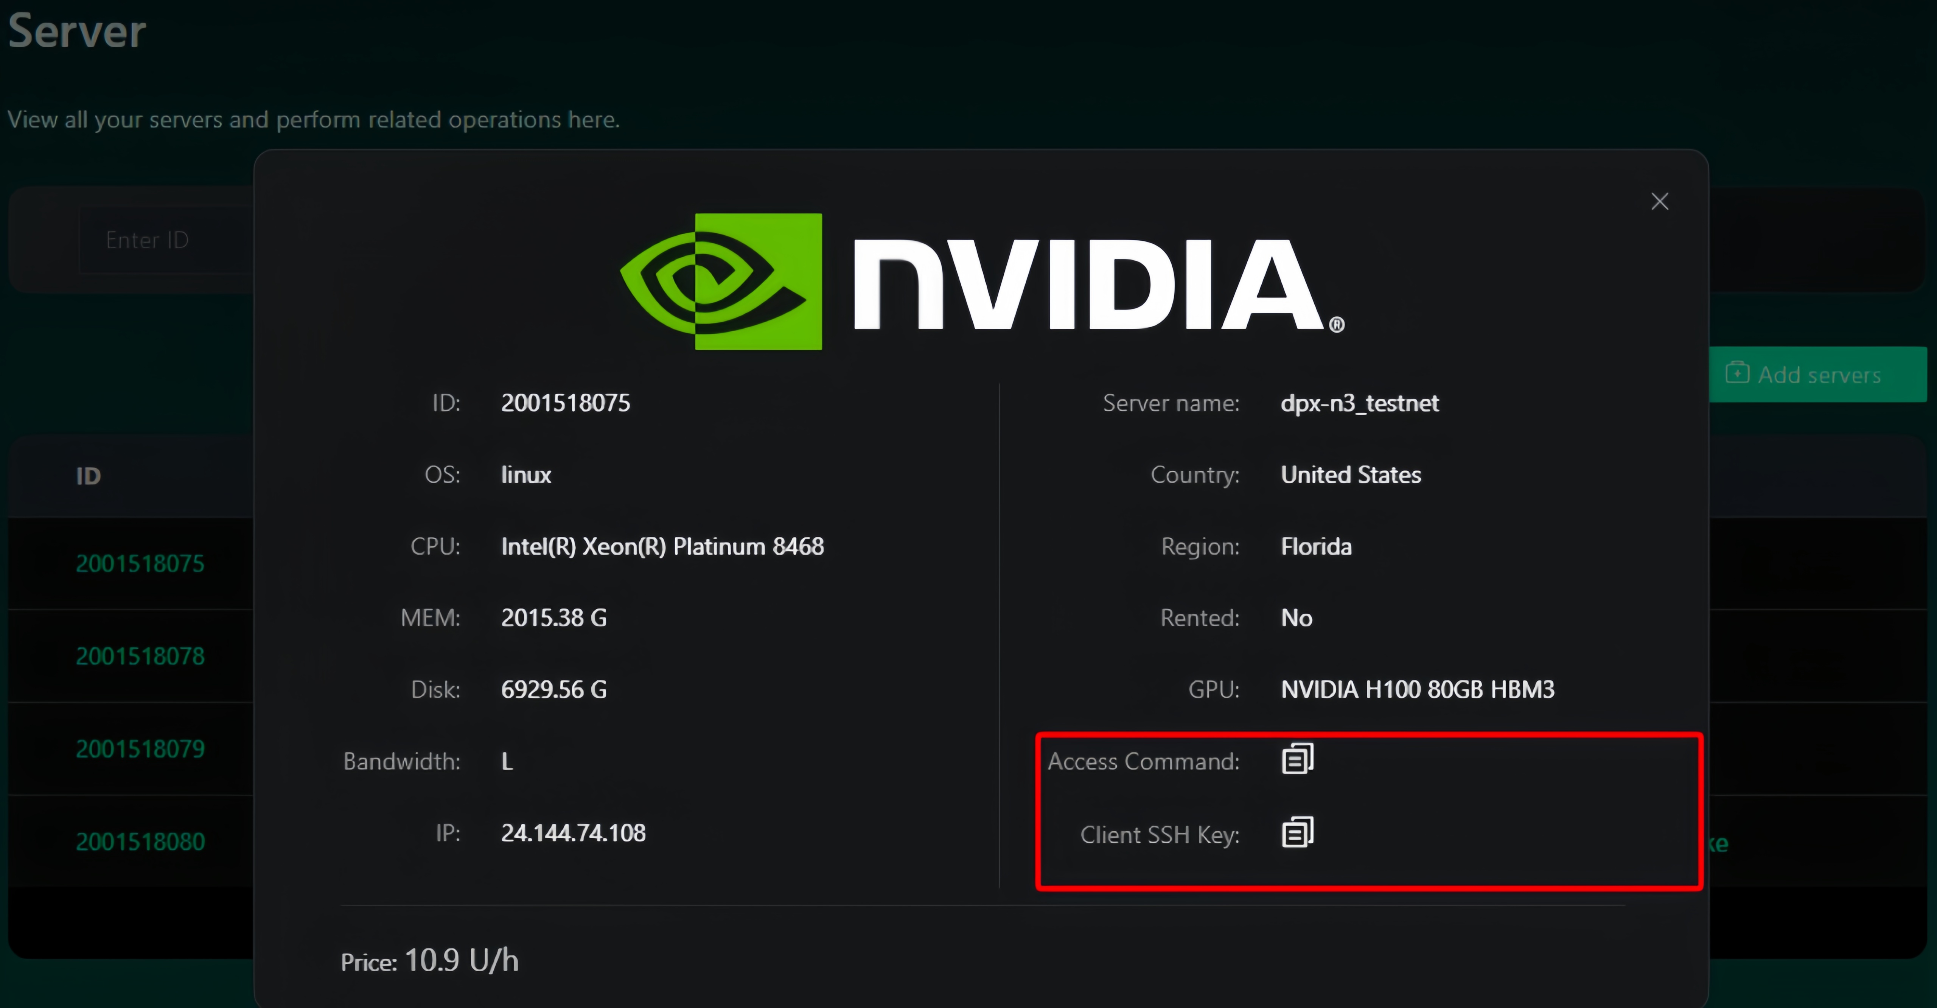Click the United States country value
Image resolution: width=1937 pixels, height=1008 pixels.
[x=1351, y=474]
